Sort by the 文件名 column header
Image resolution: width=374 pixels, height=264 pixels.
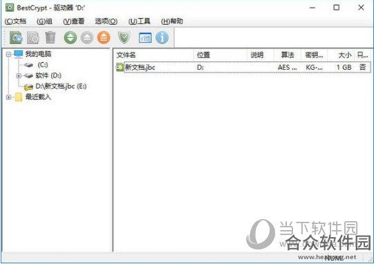coord(153,55)
